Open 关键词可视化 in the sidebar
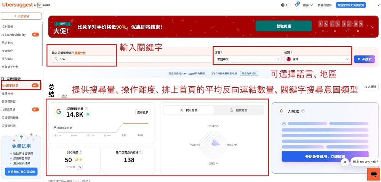The height and width of the screenshot is (182, 381). (10, 117)
